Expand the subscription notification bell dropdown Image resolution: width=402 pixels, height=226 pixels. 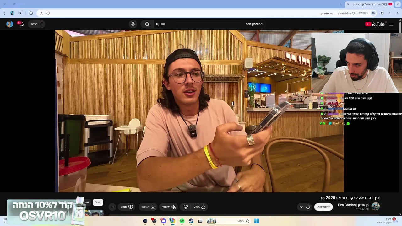(x=305, y=207)
